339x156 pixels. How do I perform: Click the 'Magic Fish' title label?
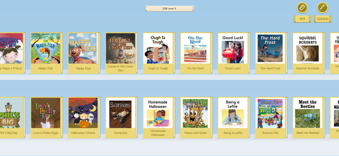(46, 68)
